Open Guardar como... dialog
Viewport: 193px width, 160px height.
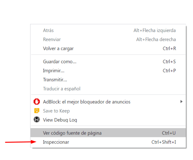(108, 62)
